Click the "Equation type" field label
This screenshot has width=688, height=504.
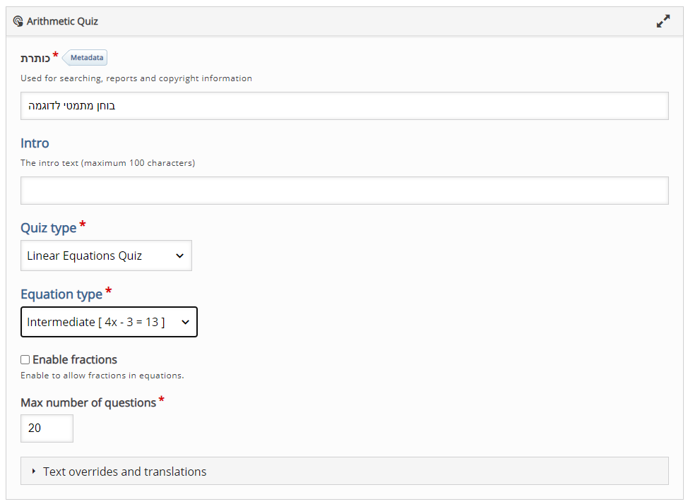(x=61, y=294)
